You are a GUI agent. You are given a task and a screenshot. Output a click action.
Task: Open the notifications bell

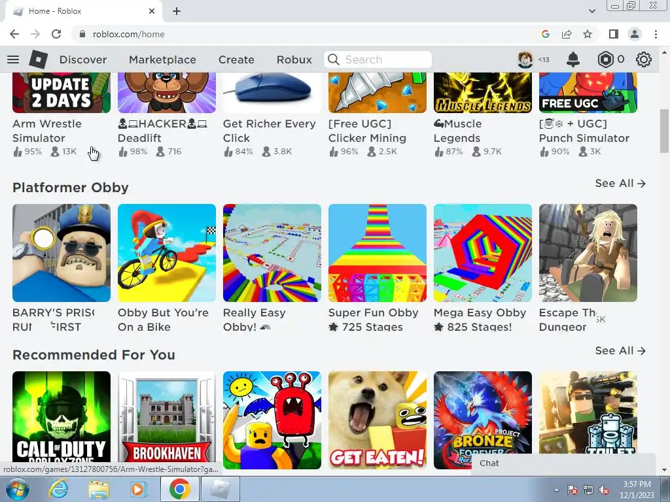573,59
